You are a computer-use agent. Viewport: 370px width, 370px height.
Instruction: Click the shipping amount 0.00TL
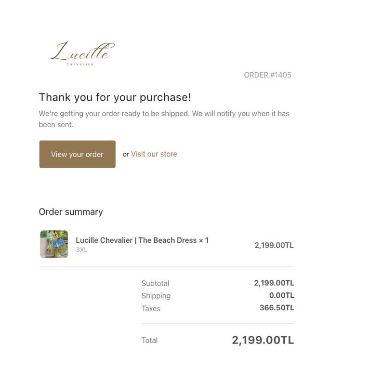click(281, 295)
